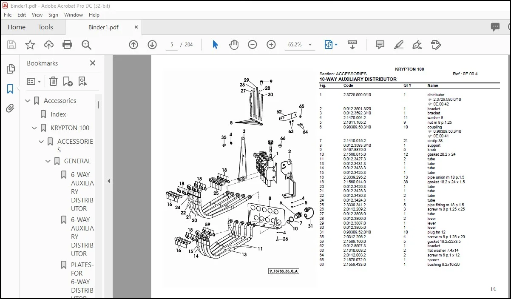Click the stamp/redact tool icon
The width and height of the screenshot is (511, 299).
click(436, 45)
